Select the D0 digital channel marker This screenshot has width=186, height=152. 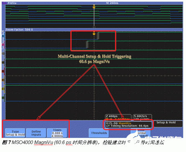pos(3,54)
